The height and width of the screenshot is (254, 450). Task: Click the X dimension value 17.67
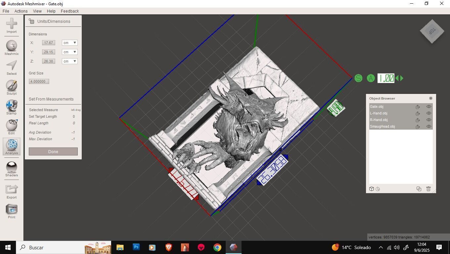(x=49, y=43)
